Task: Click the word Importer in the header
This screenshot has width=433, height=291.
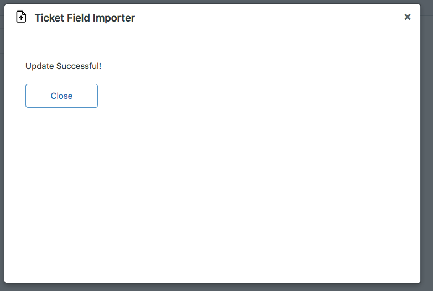Action: tap(114, 18)
